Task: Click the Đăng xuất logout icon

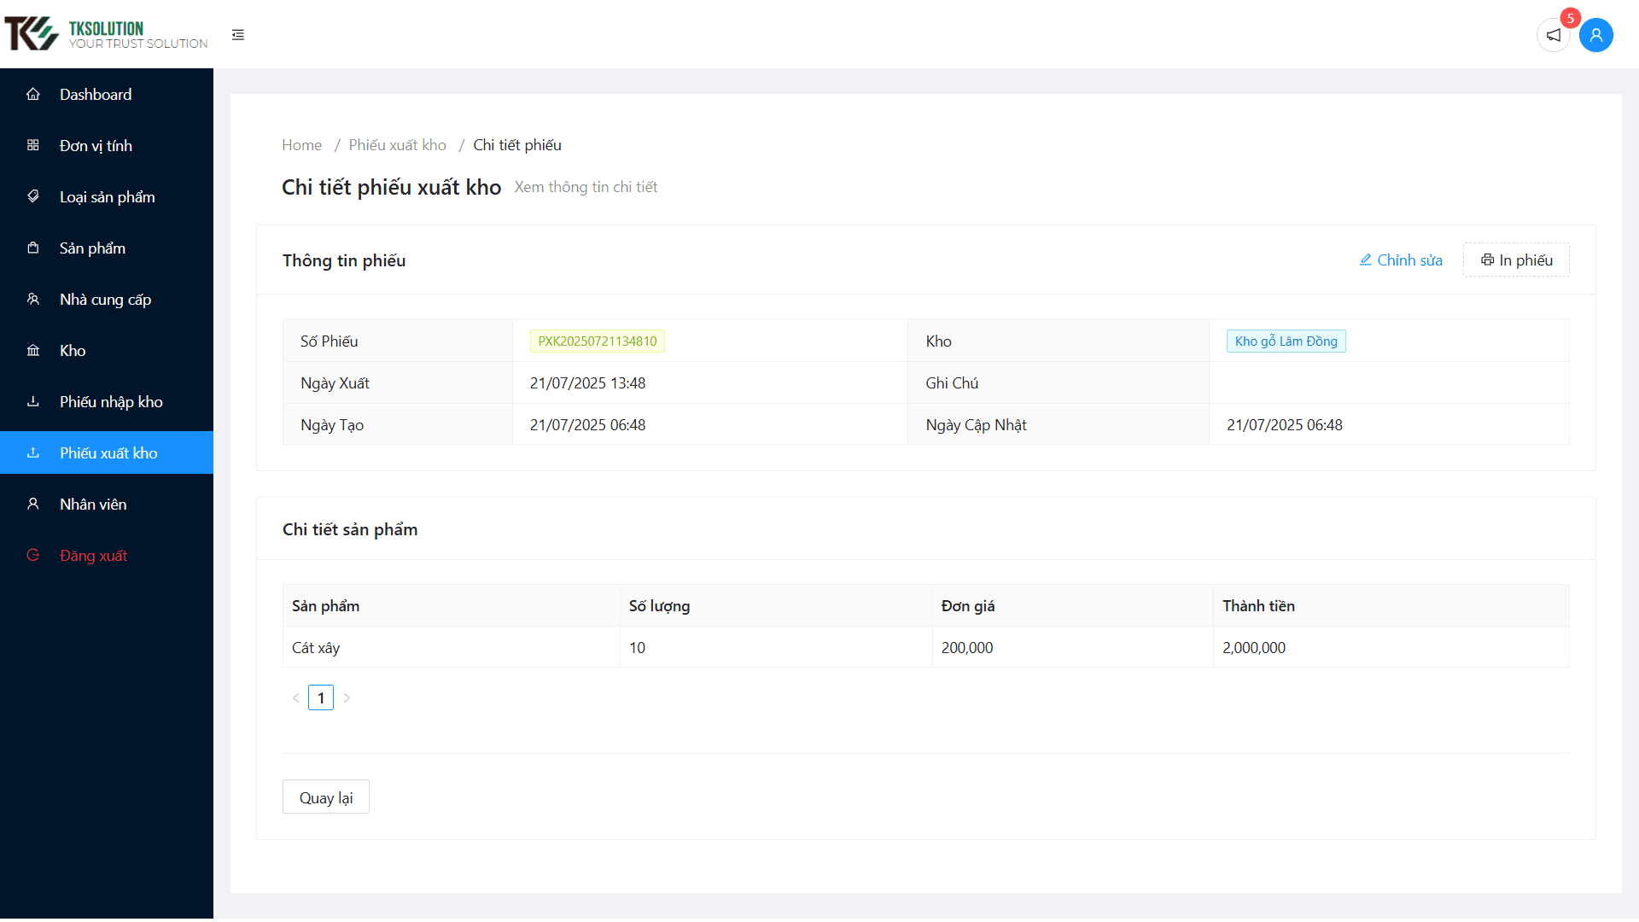Action: pos(33,555)
